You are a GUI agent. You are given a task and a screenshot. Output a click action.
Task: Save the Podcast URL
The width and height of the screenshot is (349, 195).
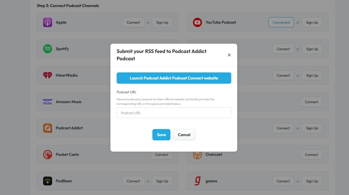[161, 135]
